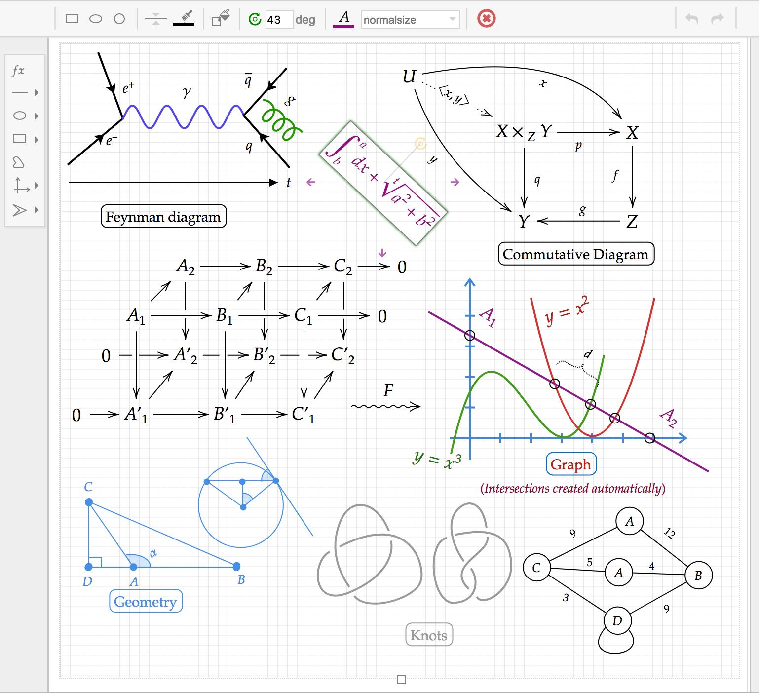The image size is (759, 693).
Task: Select the ellipse tool in the sidebar
Action: 20,115
